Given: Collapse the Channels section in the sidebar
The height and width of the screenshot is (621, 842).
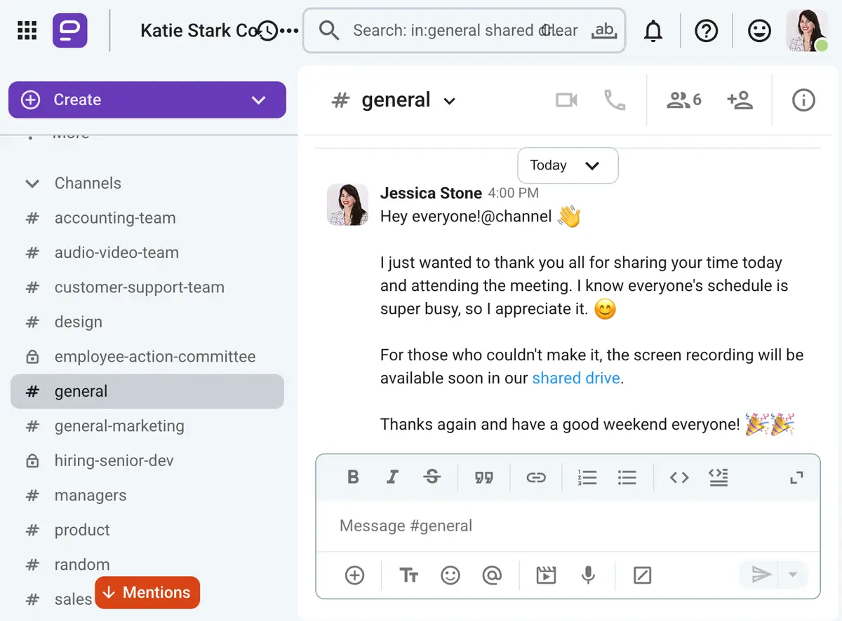Looking at the screenshot, I should point(32,183).
